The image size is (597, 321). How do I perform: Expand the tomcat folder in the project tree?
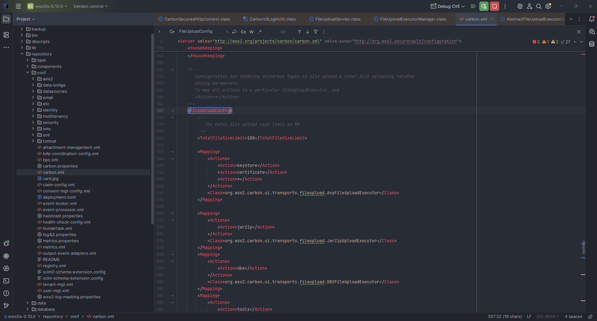(33, 141)
